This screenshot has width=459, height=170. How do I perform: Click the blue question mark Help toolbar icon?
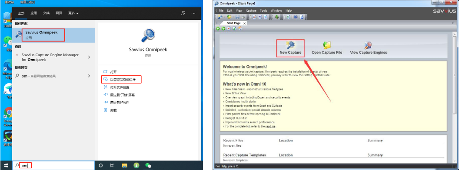coord(296,17)
